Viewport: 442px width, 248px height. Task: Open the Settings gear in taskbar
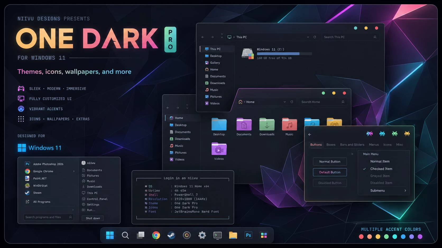pos(202,235)
